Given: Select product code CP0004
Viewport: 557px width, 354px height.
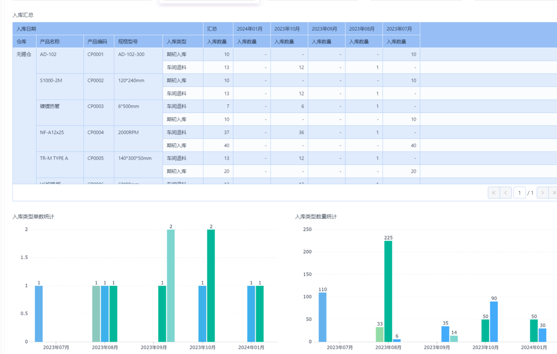Looking at the screenshot, I should (x=99, y=139).
